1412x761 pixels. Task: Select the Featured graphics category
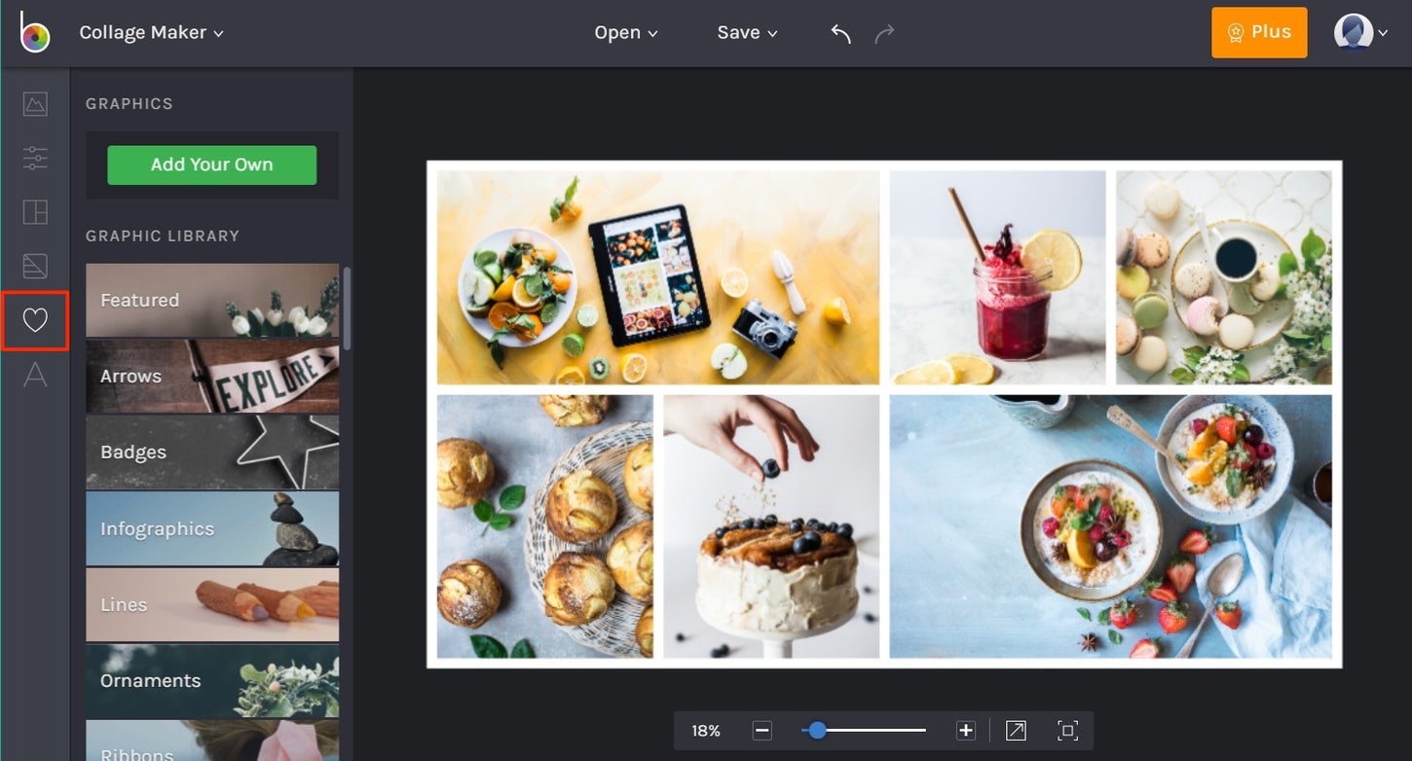(211, 300)
